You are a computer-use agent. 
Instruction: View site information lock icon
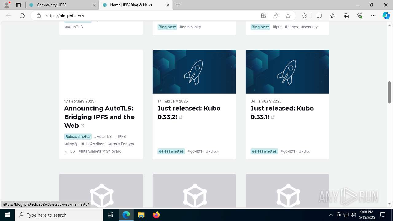pos(39,16)
